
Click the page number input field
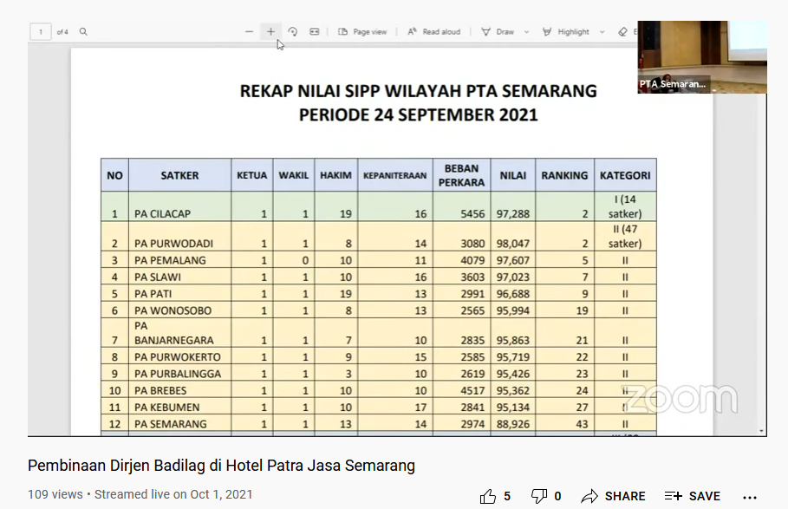tap(40, 32)
